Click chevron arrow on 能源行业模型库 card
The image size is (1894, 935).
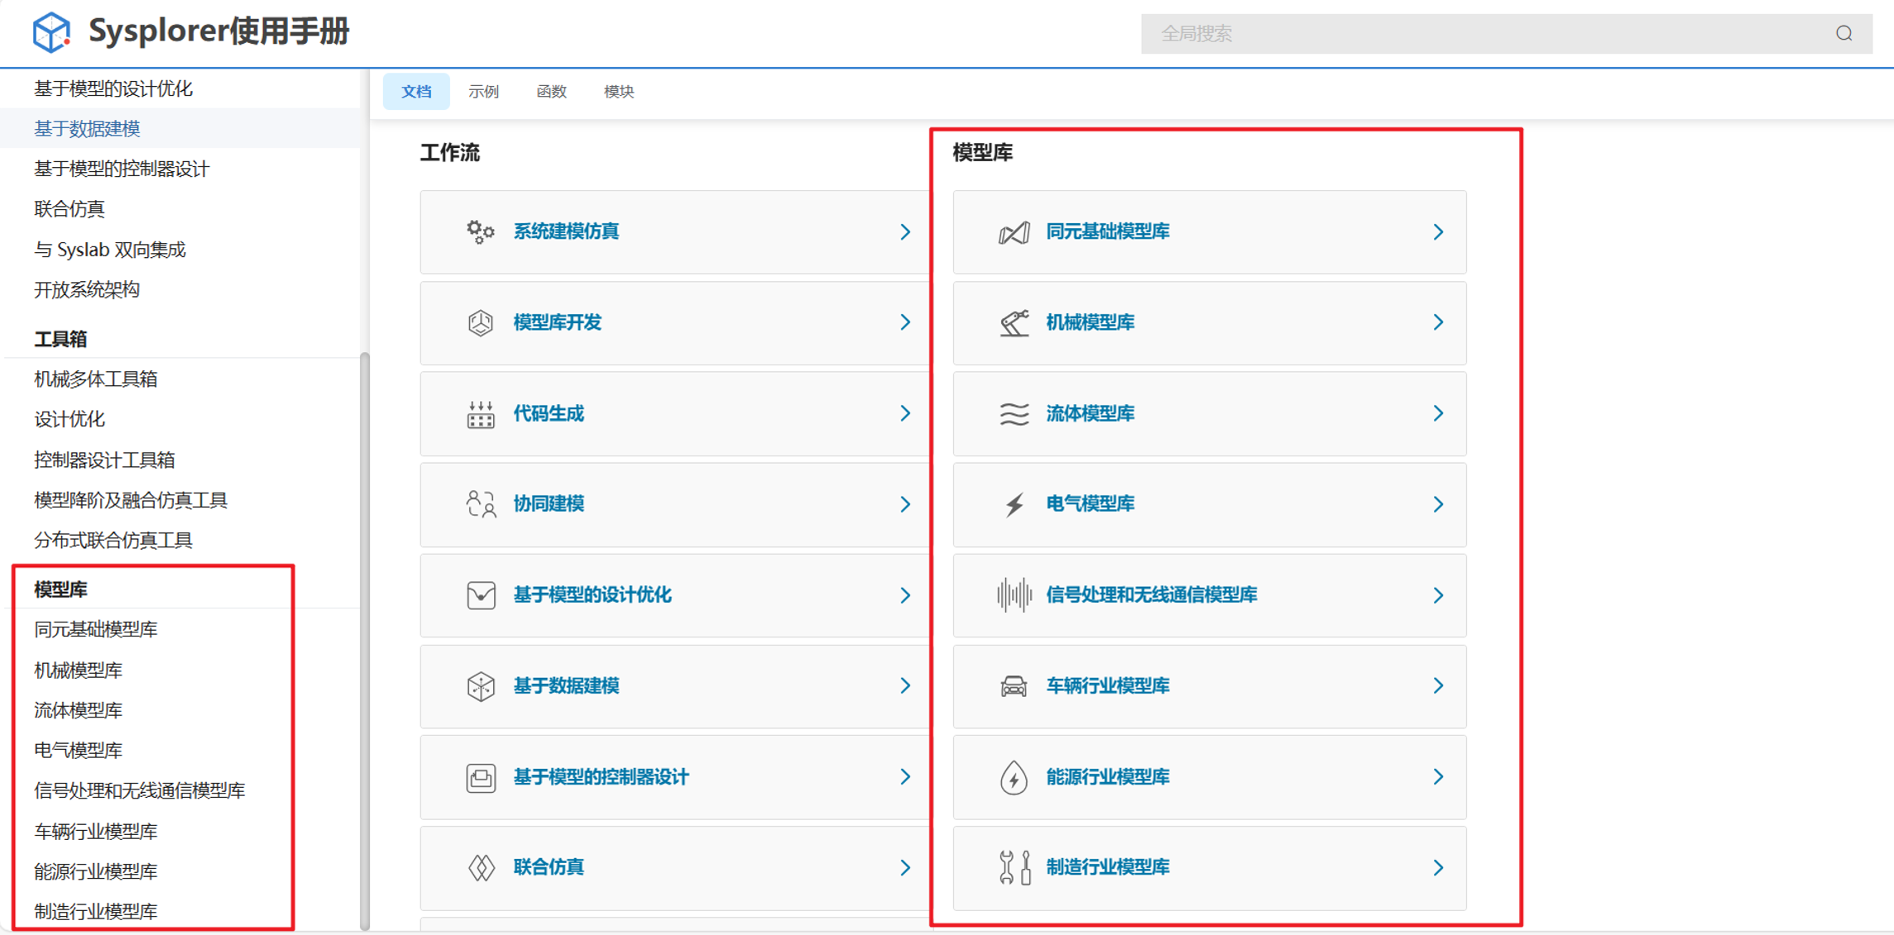tap(1438, 776)
